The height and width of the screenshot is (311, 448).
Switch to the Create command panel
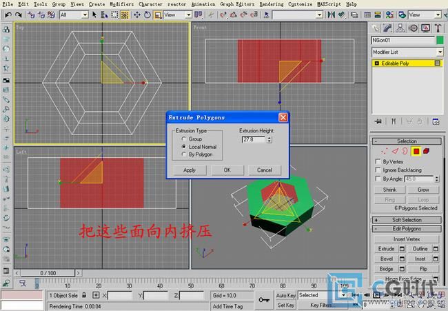pos(376,28)
